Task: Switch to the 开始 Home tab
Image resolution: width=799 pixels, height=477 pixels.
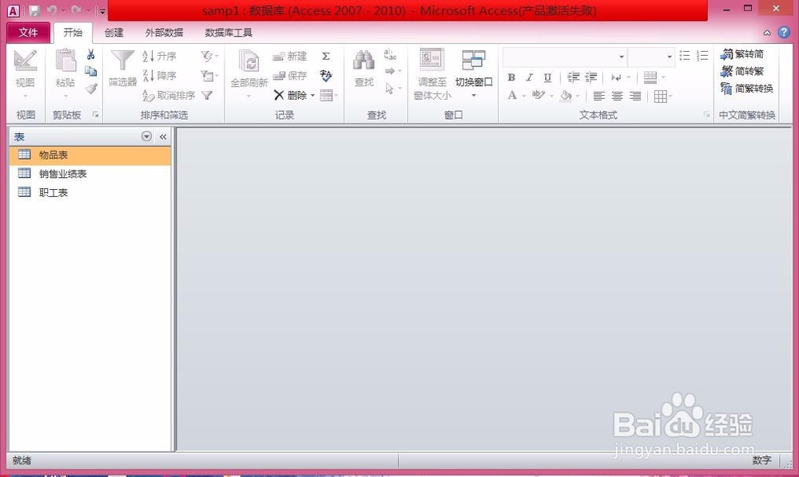Action: pyautogui.click(x=73, y=33)
